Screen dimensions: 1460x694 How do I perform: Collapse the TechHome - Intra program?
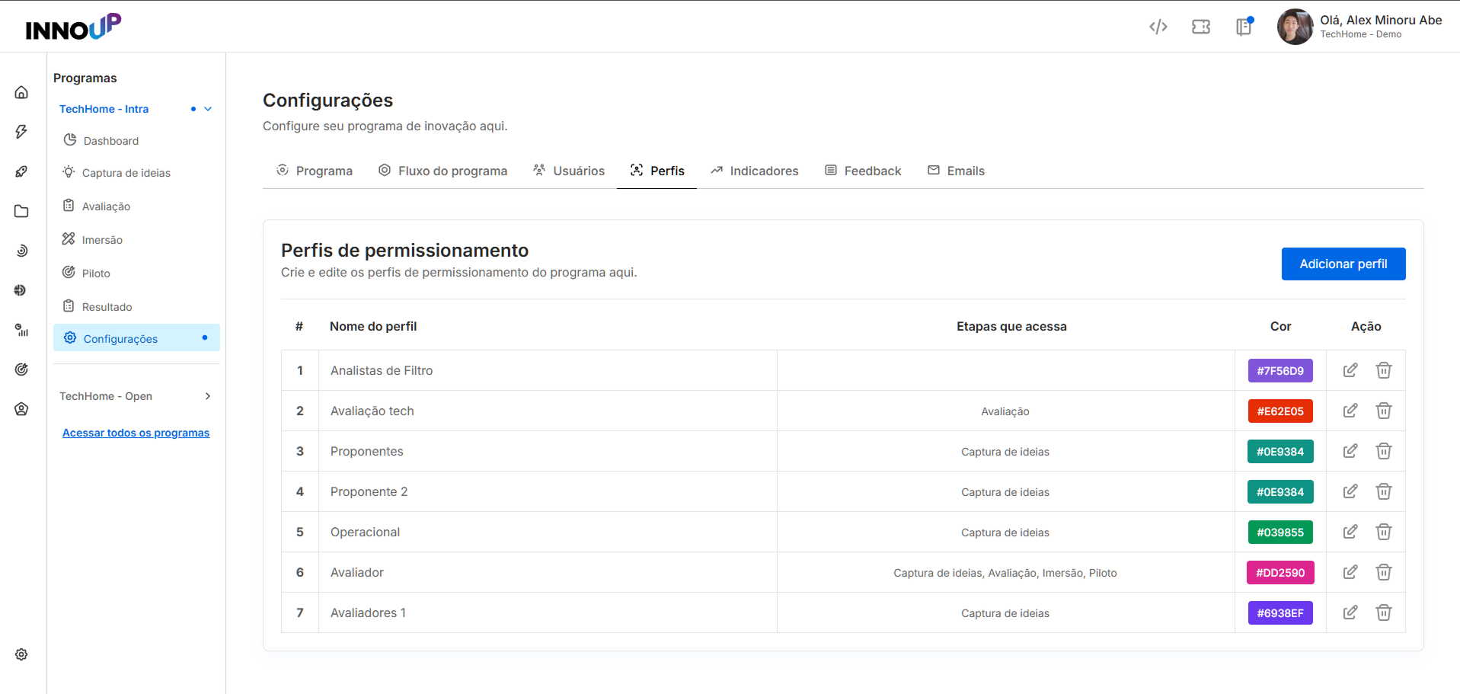208,109
